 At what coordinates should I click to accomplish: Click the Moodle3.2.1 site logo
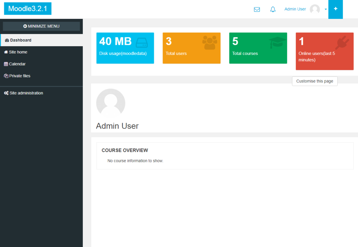(x=28, y=9)
